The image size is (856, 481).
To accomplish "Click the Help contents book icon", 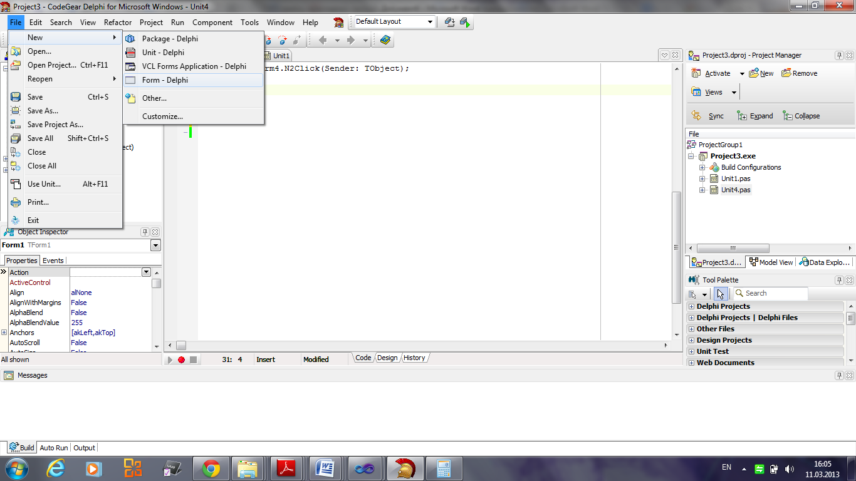I will (x=385, y=40).
